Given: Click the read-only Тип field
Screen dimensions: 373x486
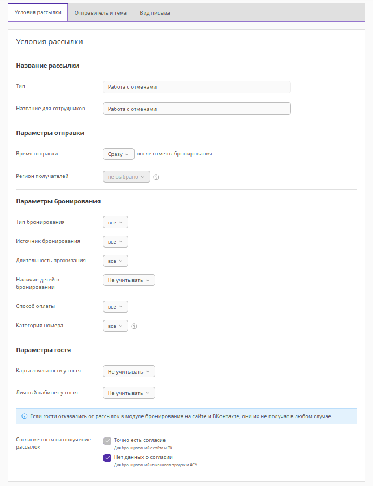Looking at the screenshot, I should (x=197, y=87).
